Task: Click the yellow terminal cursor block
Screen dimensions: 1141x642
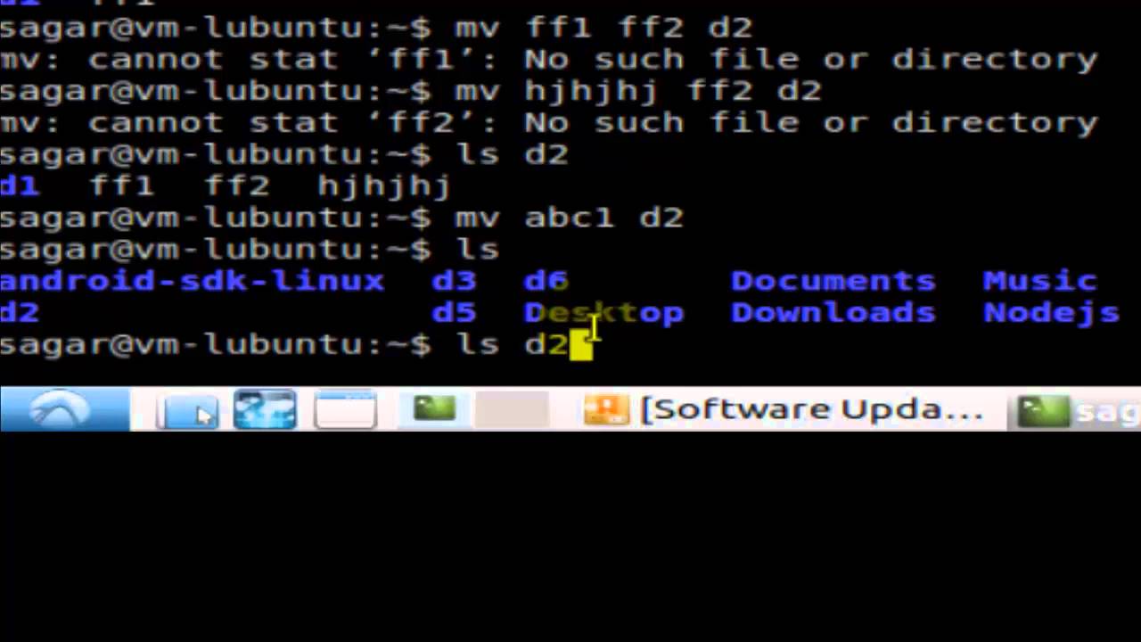Action: coord(580,345)
